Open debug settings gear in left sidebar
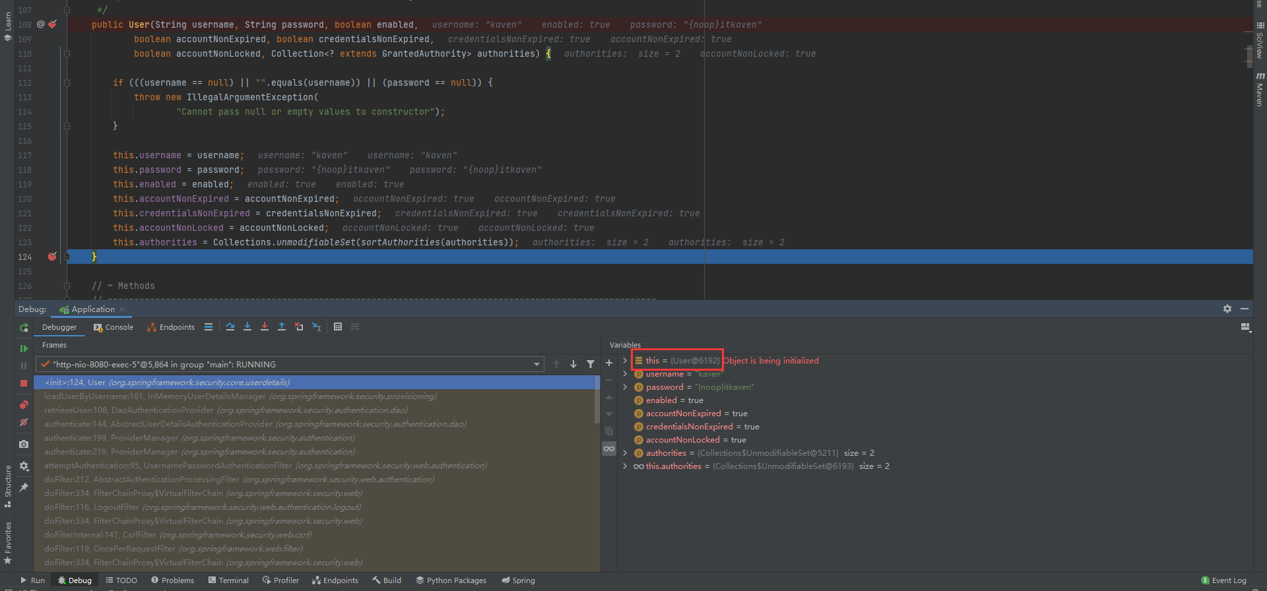 click(24, 466)
